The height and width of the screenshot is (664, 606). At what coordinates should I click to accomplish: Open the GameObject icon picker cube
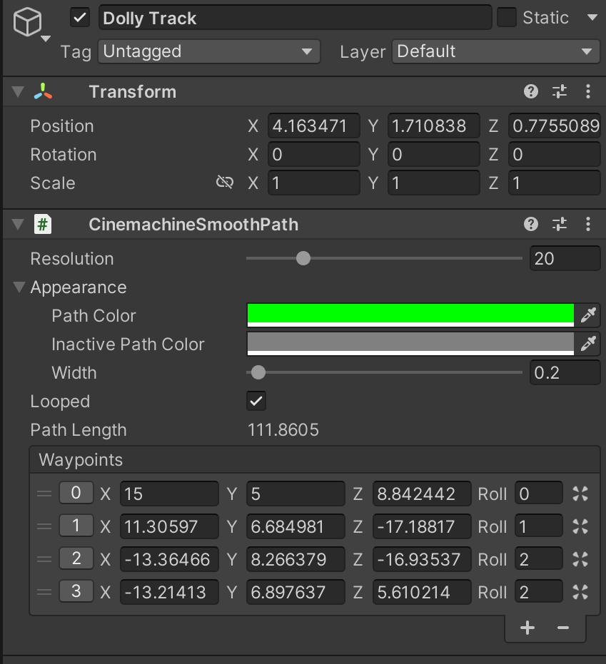pos(28,21)
